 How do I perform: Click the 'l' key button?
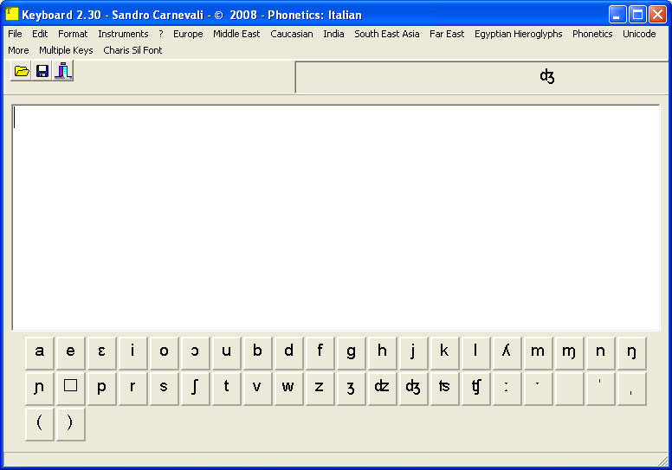pos(476,353)
